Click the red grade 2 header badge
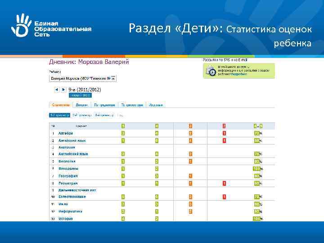This screenshot has height=243, width=324. 224,126
